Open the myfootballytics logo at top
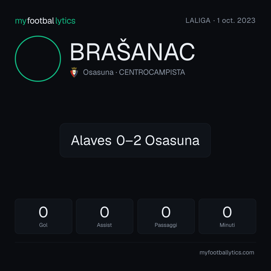271x271 pixels. [45, 21]
